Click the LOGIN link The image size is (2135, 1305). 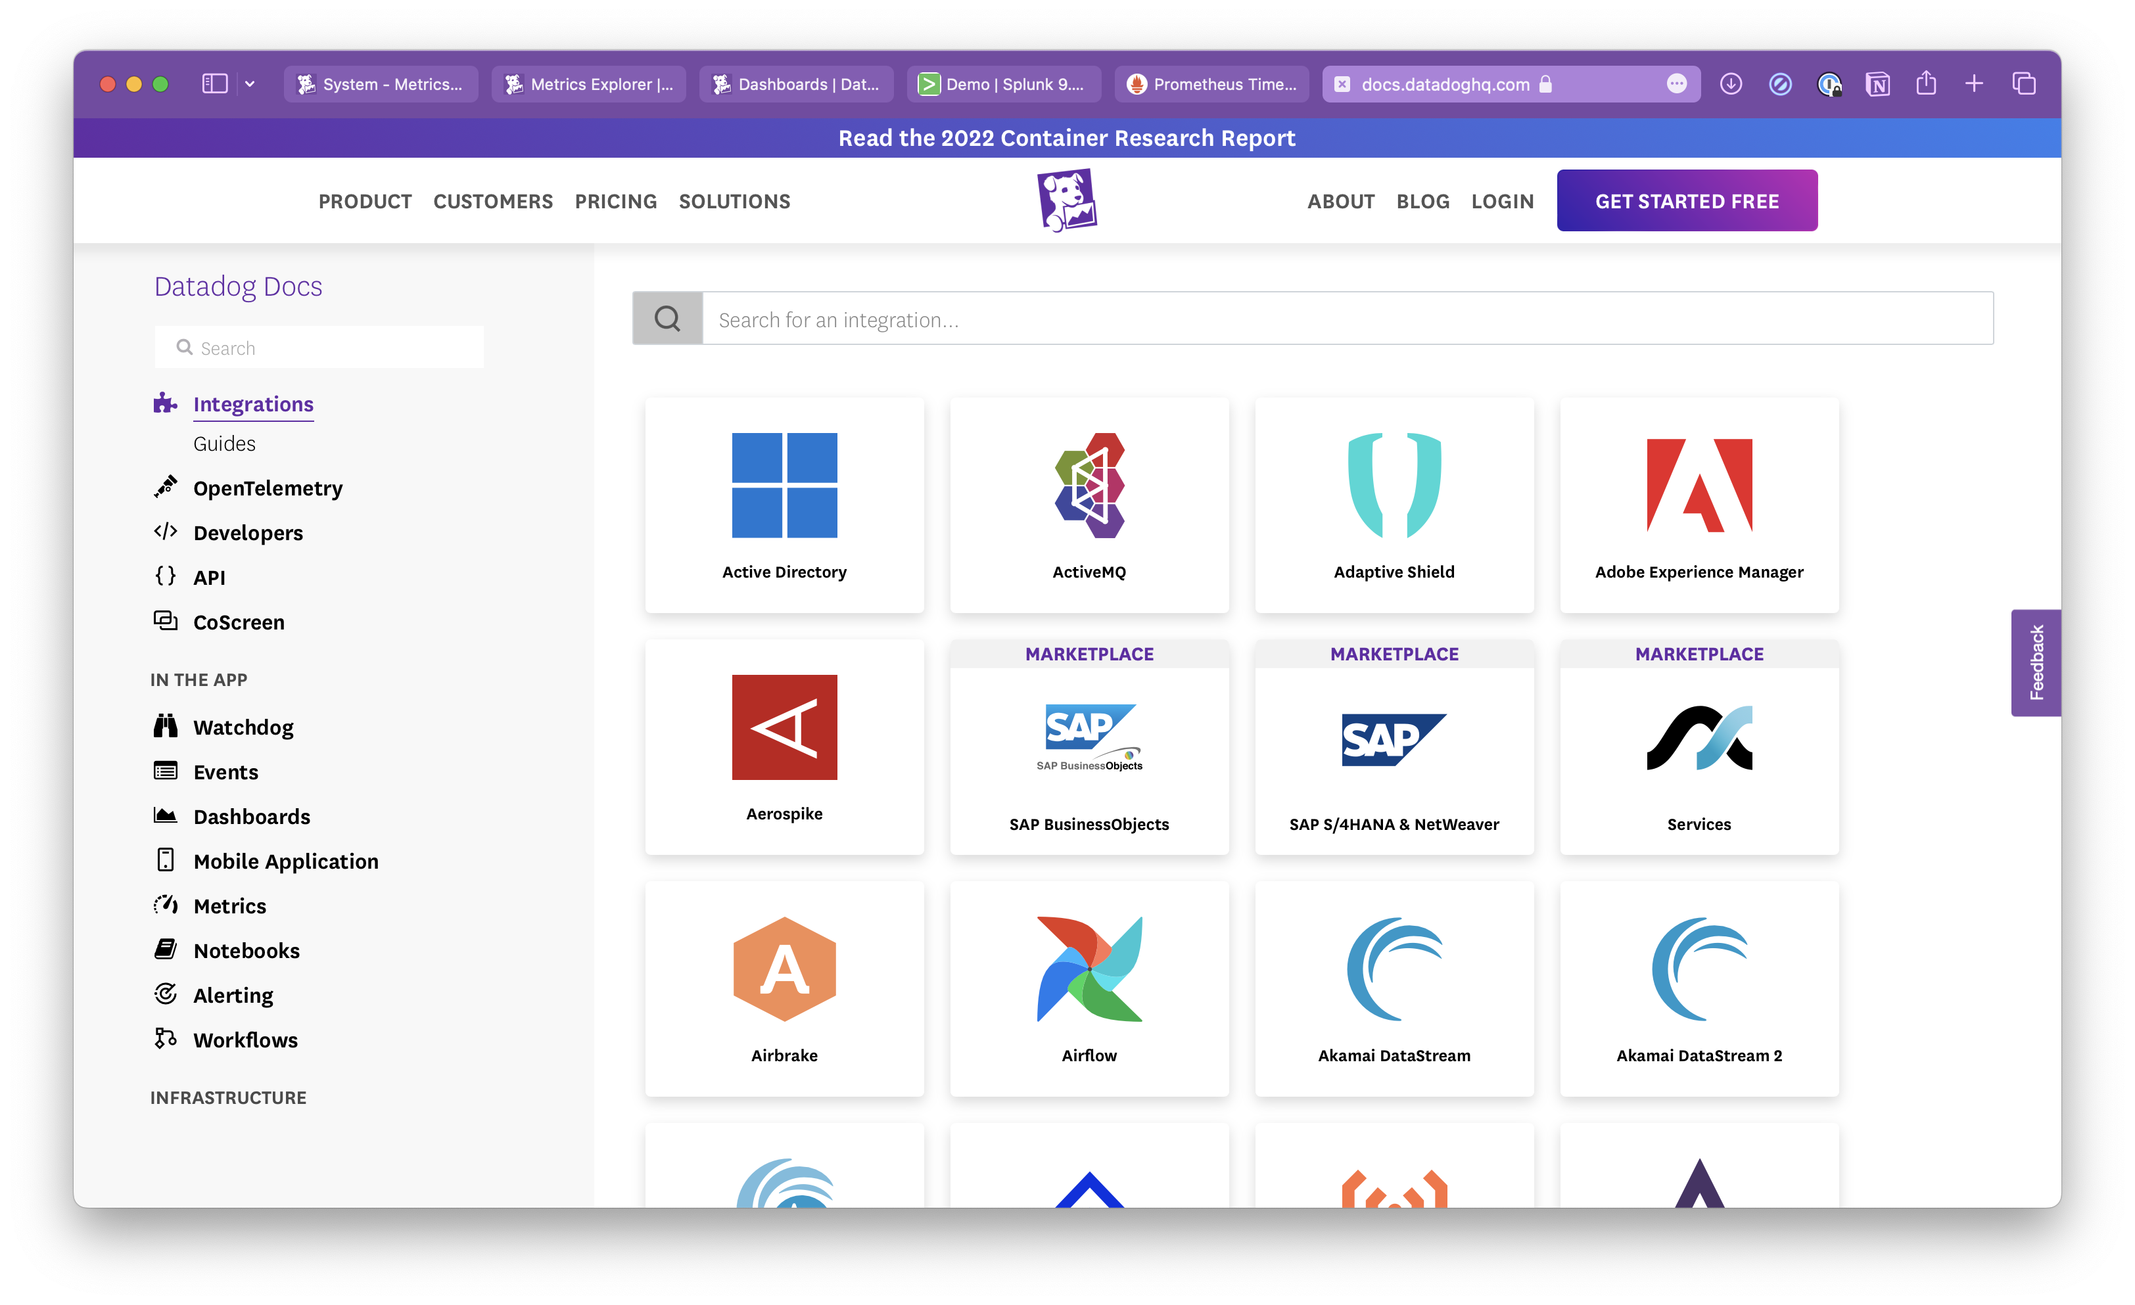click(1503, 201)
